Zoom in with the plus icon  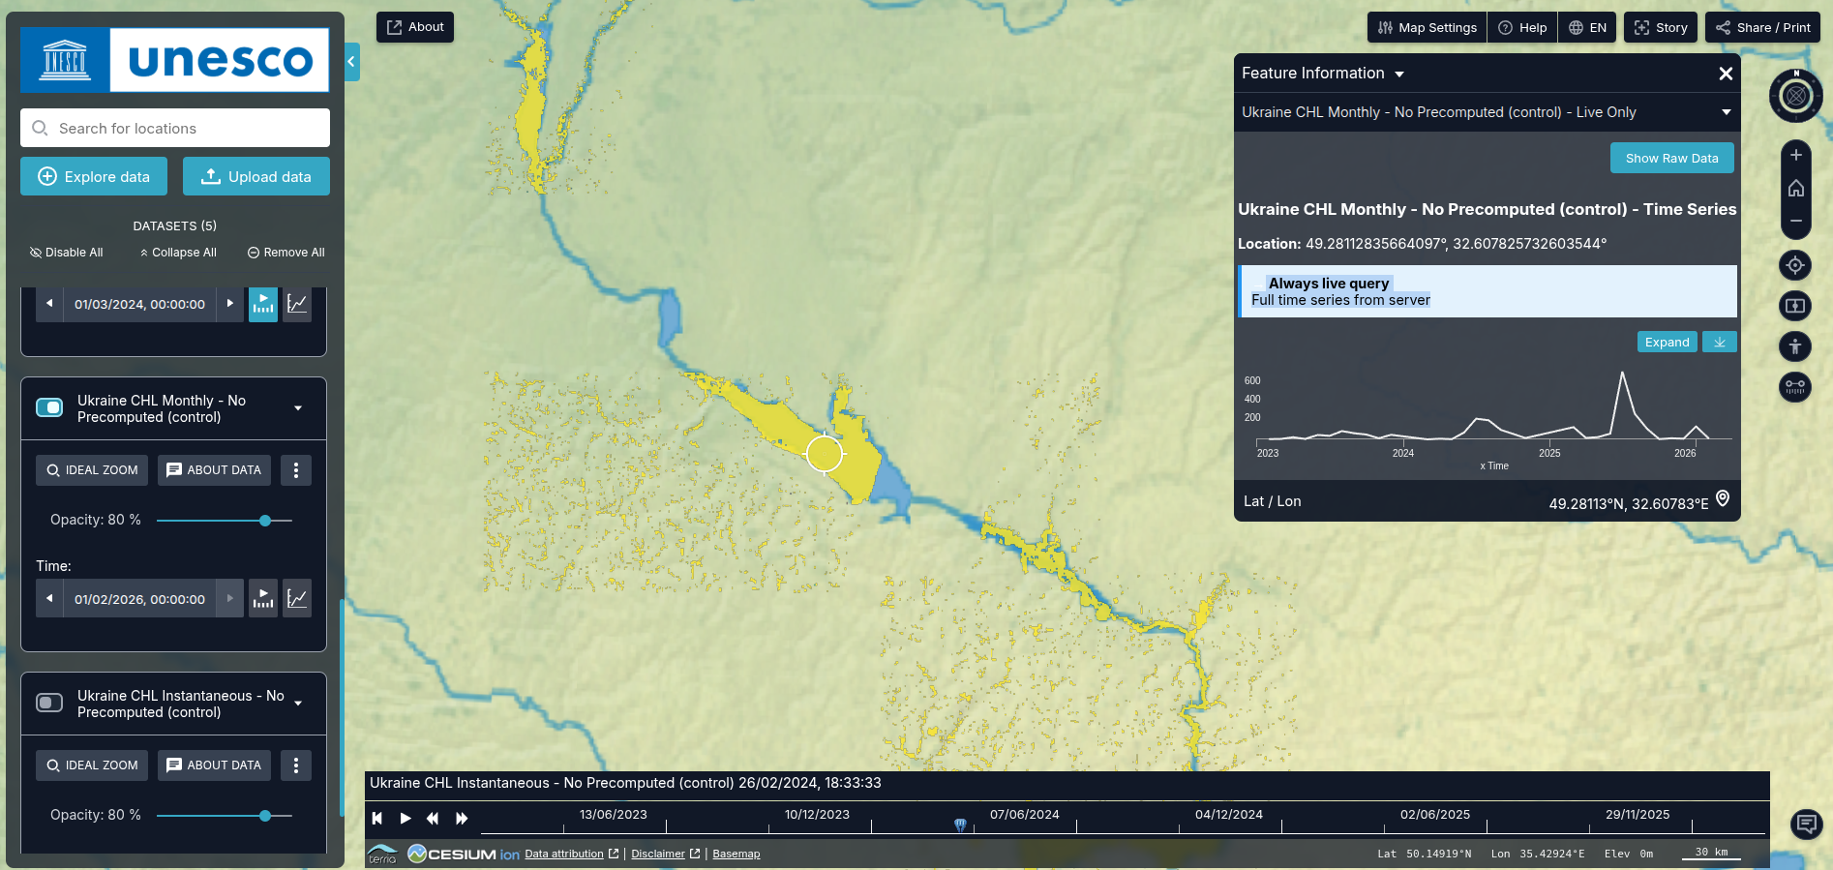point(1795,155)
